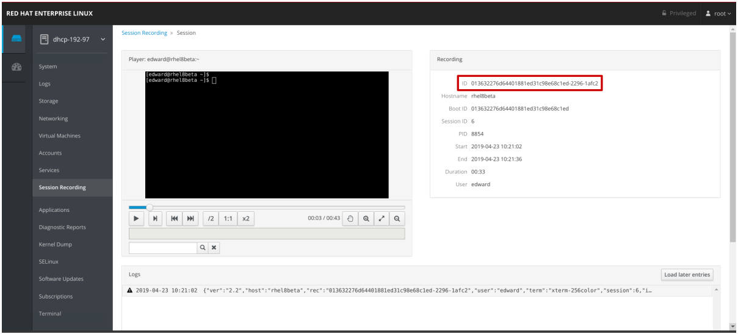The image size is (738, 334).
Task: Go to the SELinux sidebar page
Action: 48,261
